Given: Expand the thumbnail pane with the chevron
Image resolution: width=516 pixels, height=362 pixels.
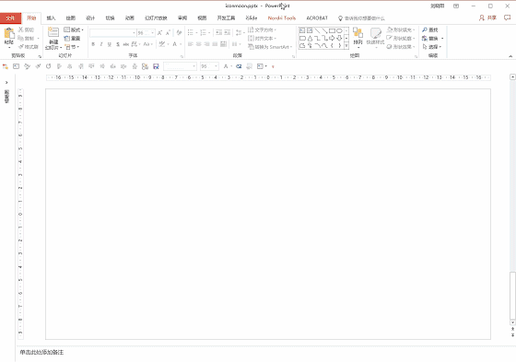Looking at the screenshot, I should coord(6,82).
